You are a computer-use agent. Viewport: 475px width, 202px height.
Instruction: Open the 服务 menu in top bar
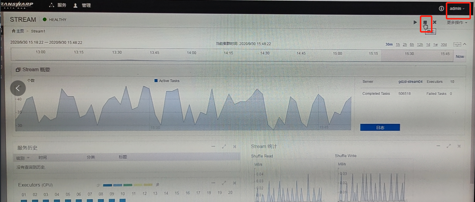(x=58, y=5)
